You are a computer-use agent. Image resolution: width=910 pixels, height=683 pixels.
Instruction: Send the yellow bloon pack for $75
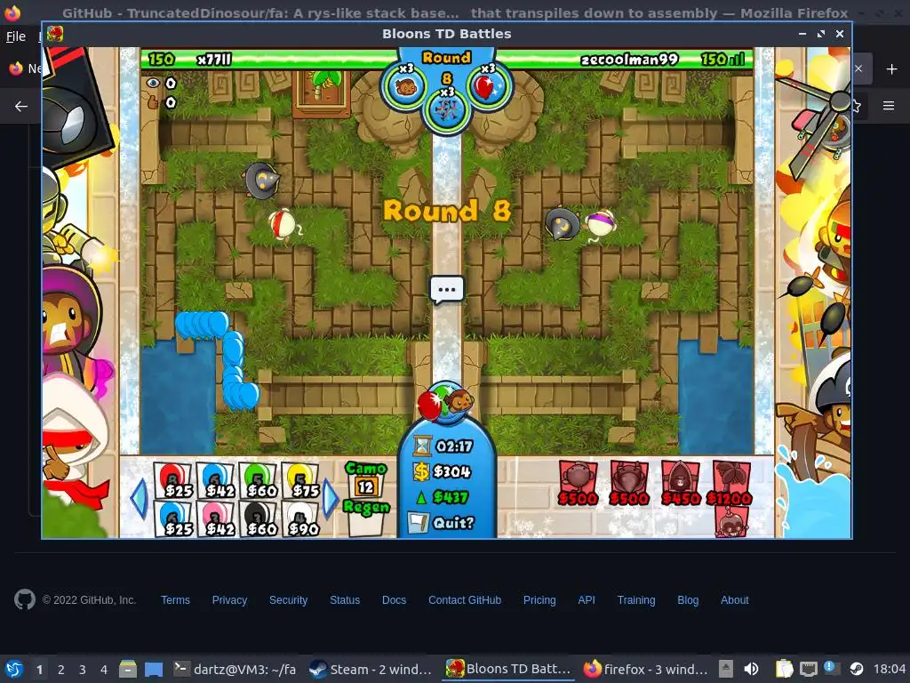click(x=300, y=480)
